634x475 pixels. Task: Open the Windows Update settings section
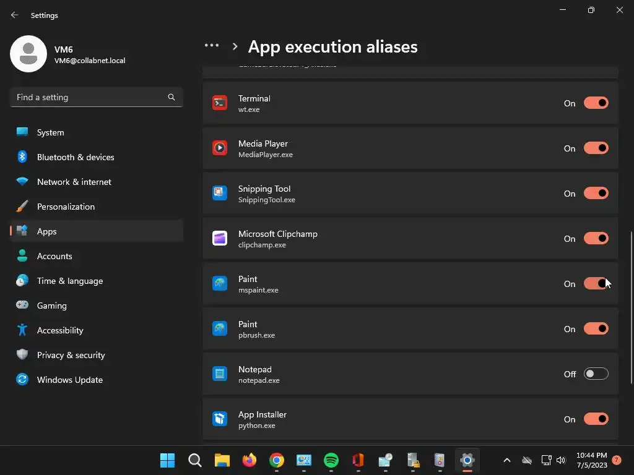69,380
